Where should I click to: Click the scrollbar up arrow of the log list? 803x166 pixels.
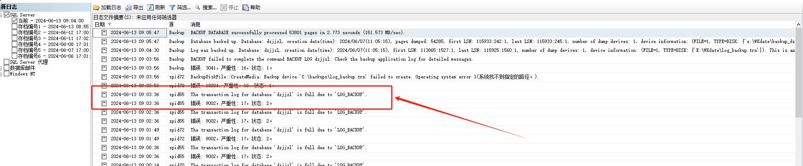point(798,25)
